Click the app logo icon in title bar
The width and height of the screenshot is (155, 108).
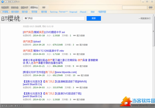(x=2, y=2)
